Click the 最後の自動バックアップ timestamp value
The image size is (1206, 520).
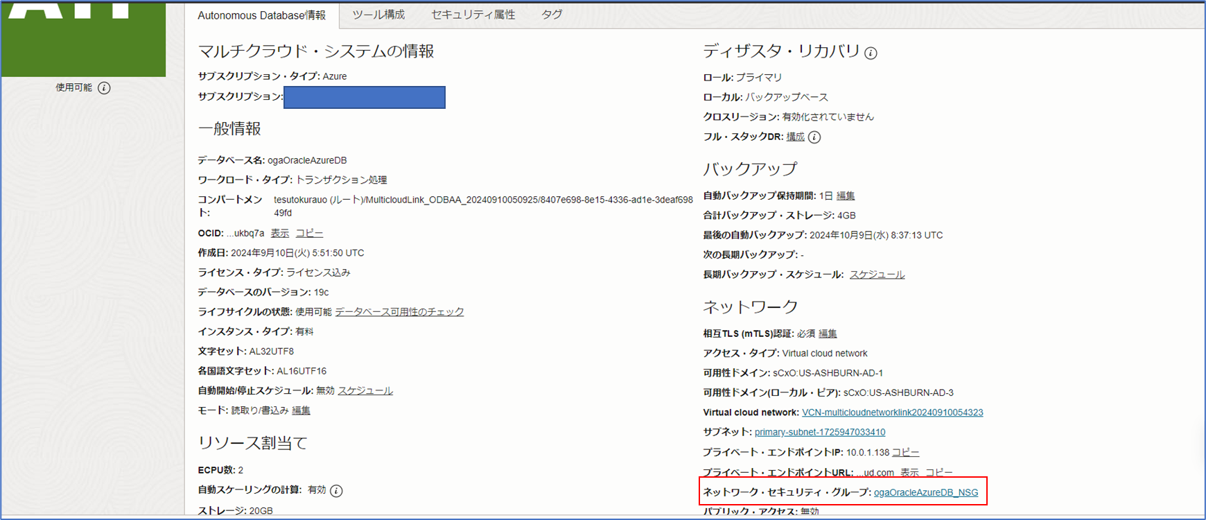(876, 235)
